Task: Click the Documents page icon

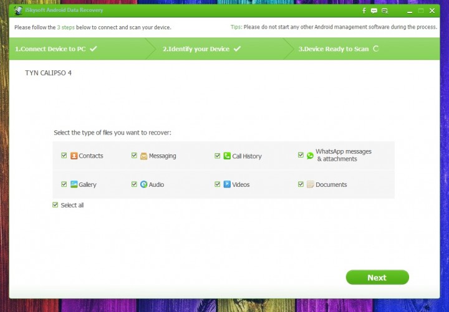Action: click(310, 184)
